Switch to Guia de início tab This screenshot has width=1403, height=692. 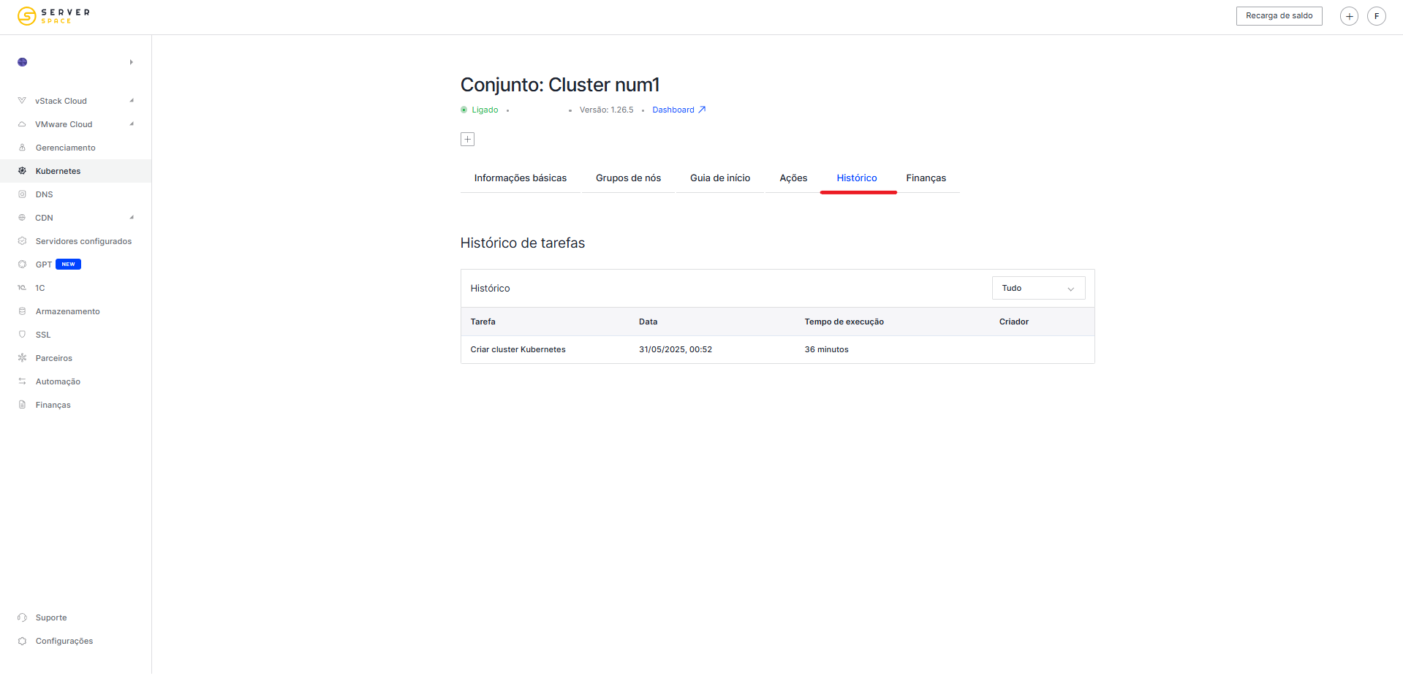coord(720,178)
